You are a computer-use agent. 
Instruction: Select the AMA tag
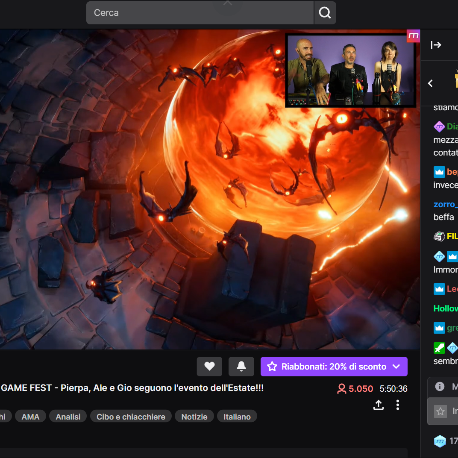tap(30, 417)
